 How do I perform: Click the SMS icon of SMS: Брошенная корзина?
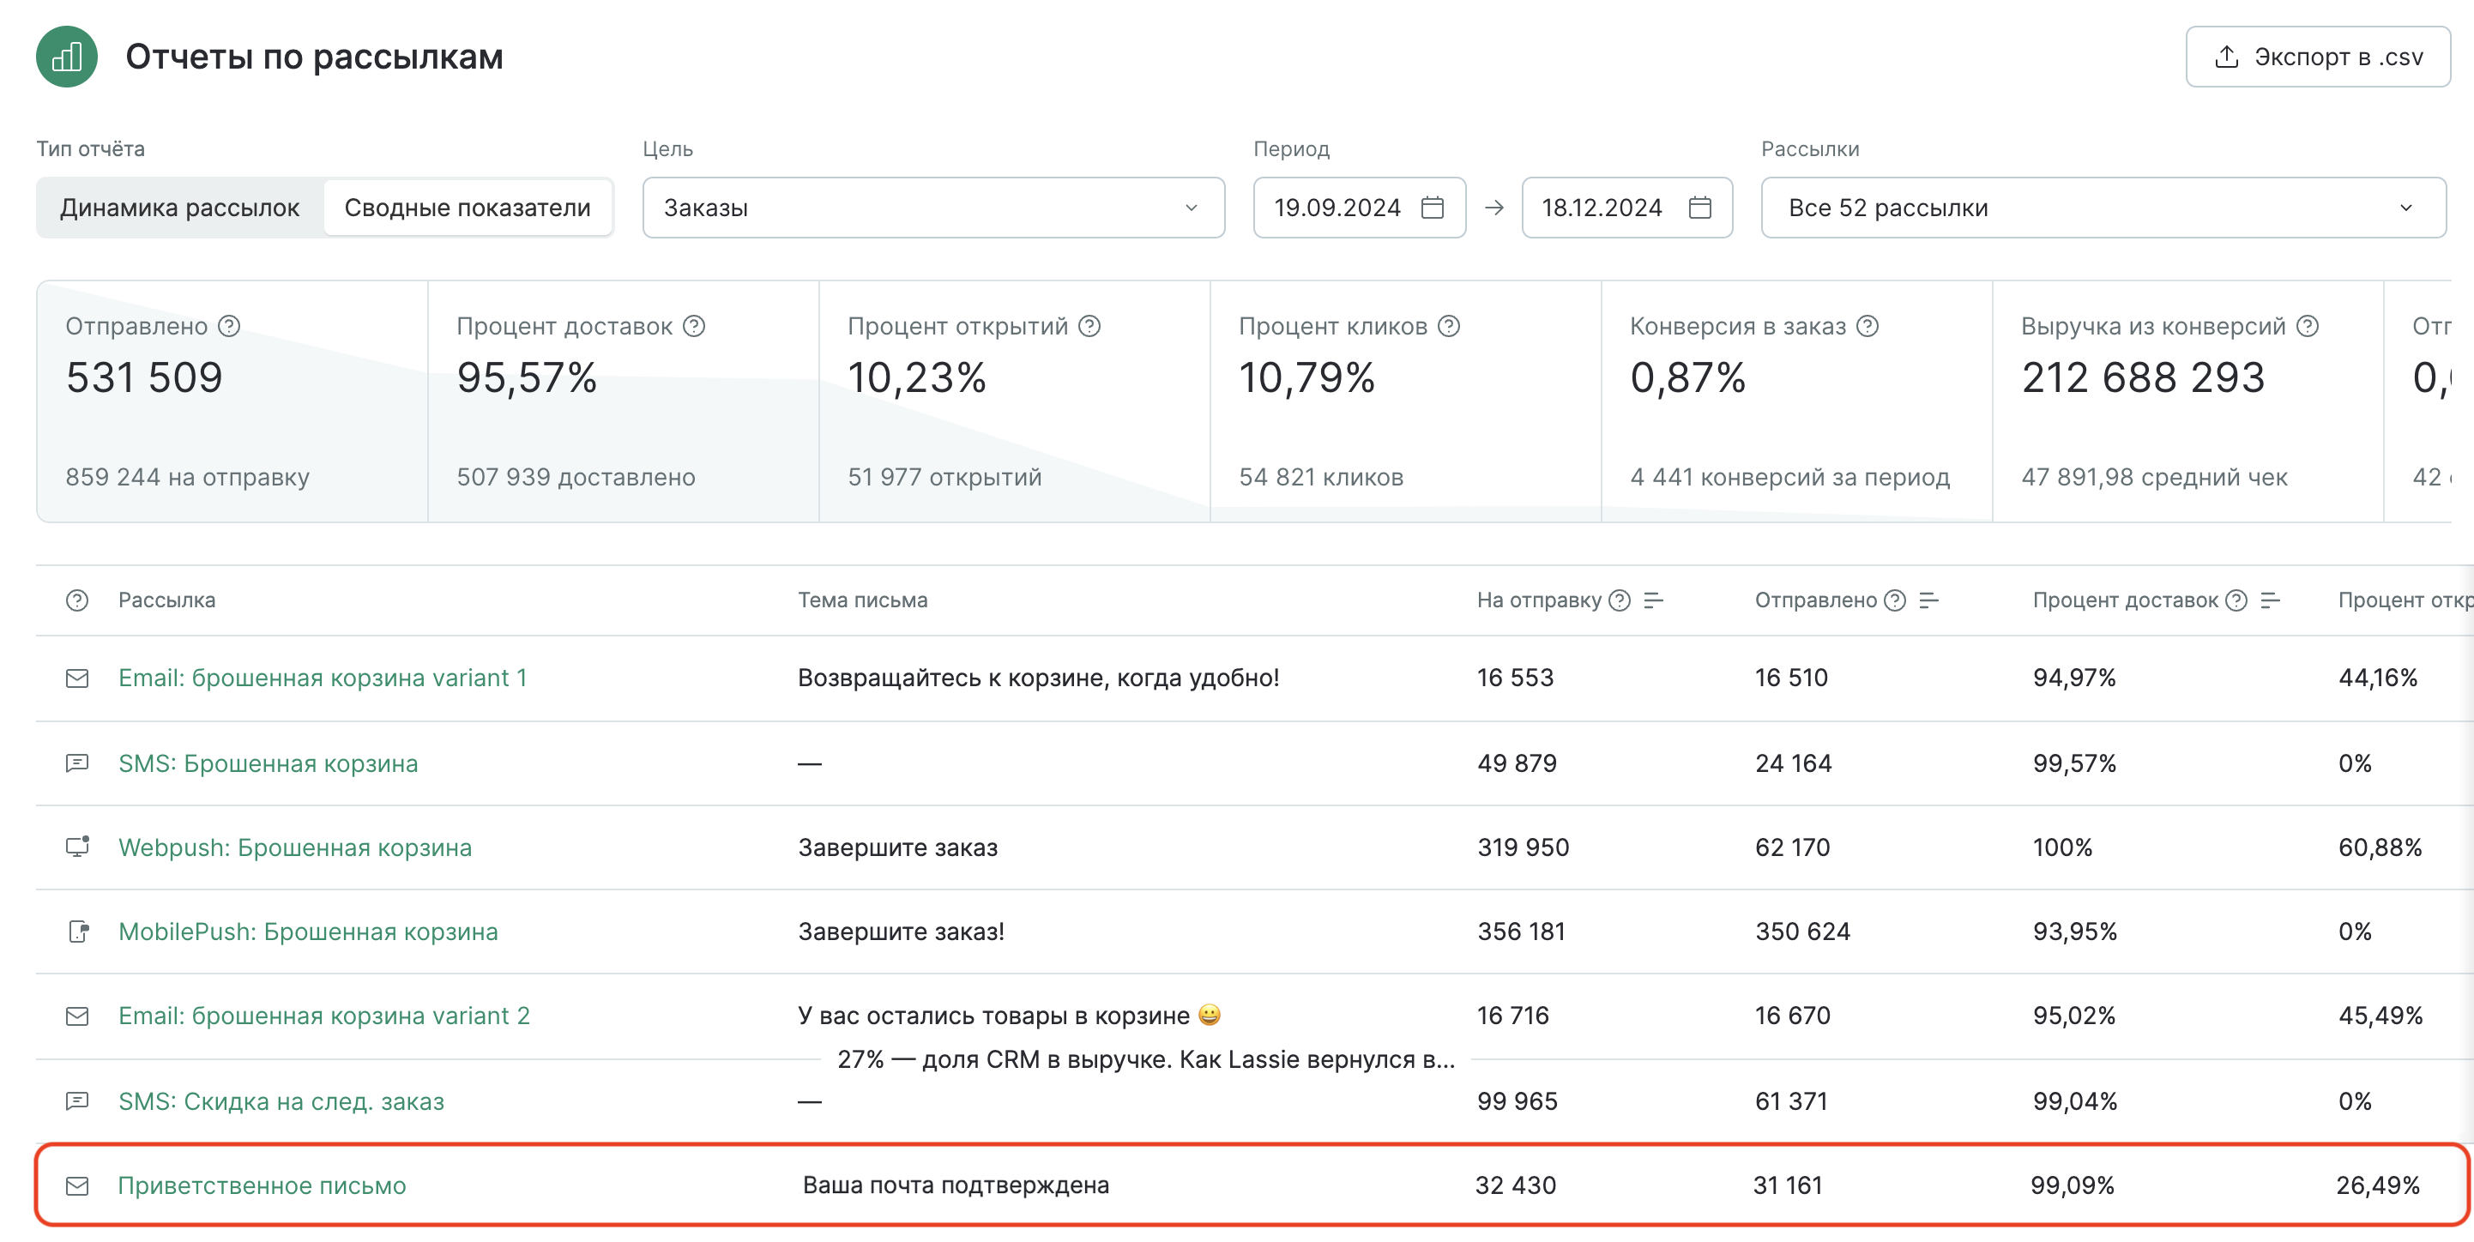click(77, 763)
